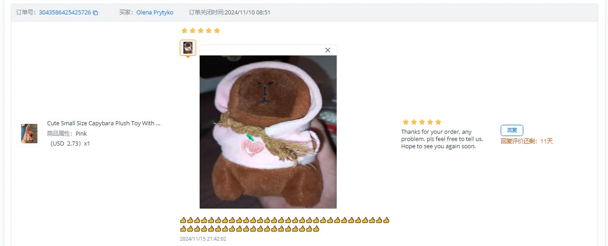Viewport: 608px width, 246px height.
Task: Open the product thumbnail image
Action: click(29, 134)
